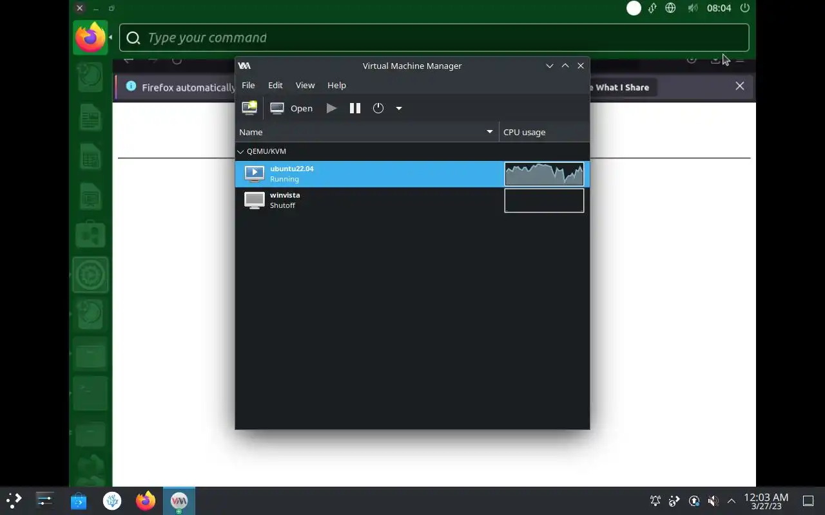Image resolution: width=825 pixels, height=515 pixels.
Task: Select the winvista shutoff VM row
Action: click(x=412, y=200)
